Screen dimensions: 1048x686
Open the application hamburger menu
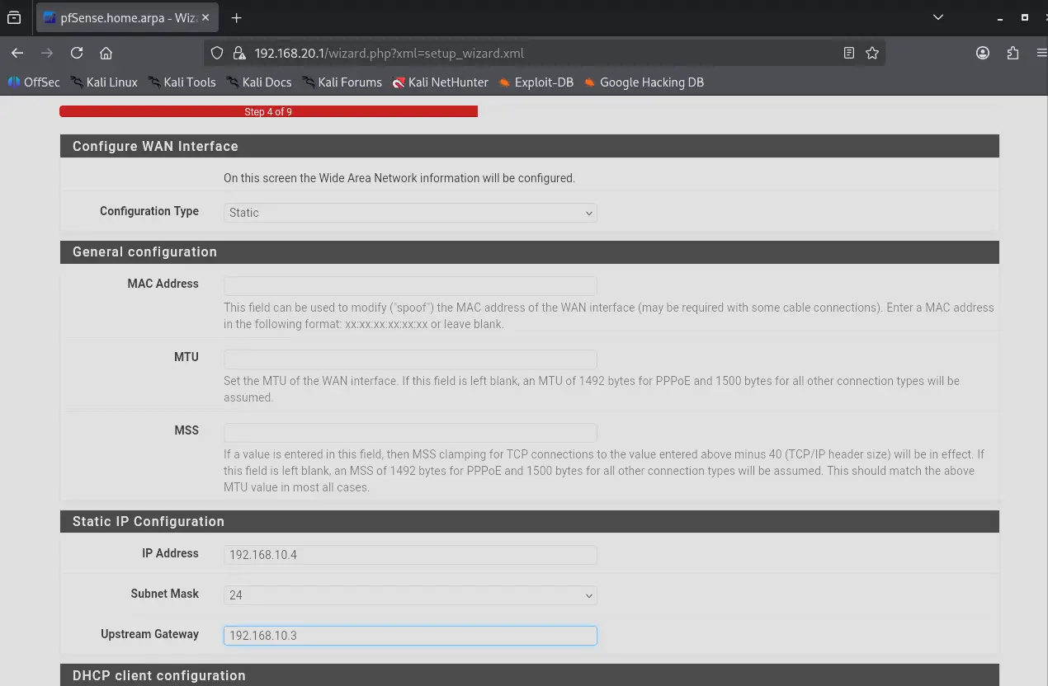pos(1041,53)
